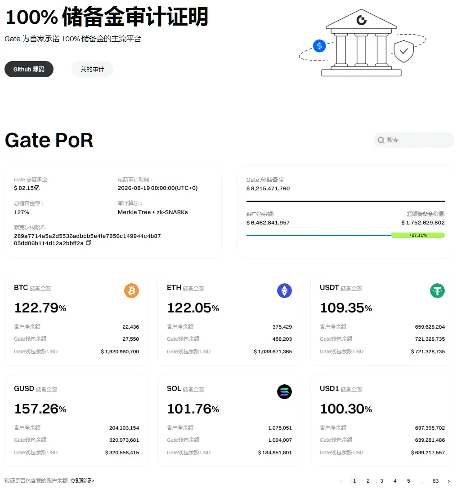Jump to last page 83
This screenshot has width=457, height=488.
click(x=435, y=481)
